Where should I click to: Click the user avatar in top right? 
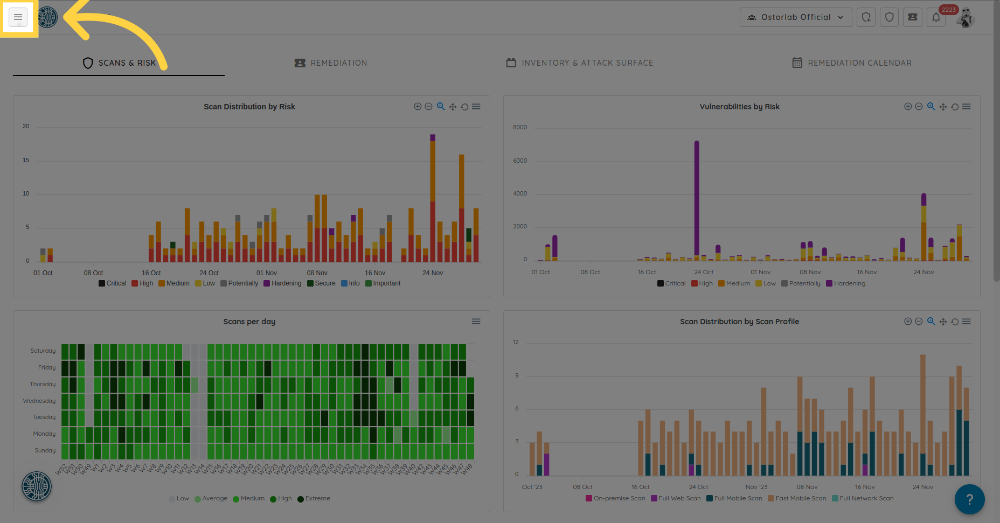coord(965,17)
